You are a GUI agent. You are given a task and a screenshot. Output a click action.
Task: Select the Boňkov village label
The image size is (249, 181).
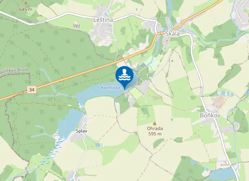pyautogui.click(x=210, y=115)
